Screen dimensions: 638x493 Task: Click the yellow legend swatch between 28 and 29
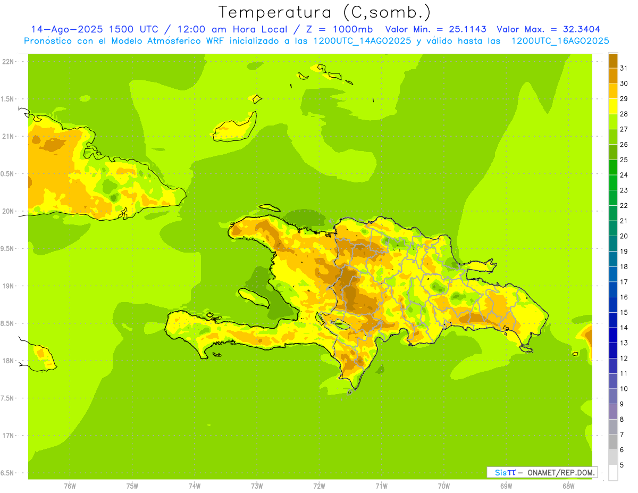(x=613, y=106)
